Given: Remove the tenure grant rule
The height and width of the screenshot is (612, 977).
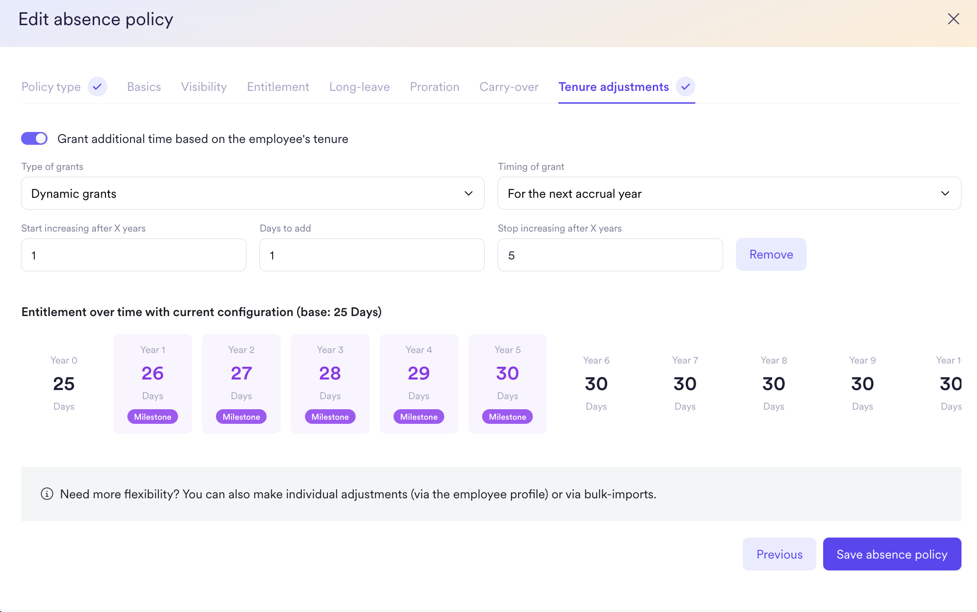Looking at the screenshot, I should tap(771, 254).
